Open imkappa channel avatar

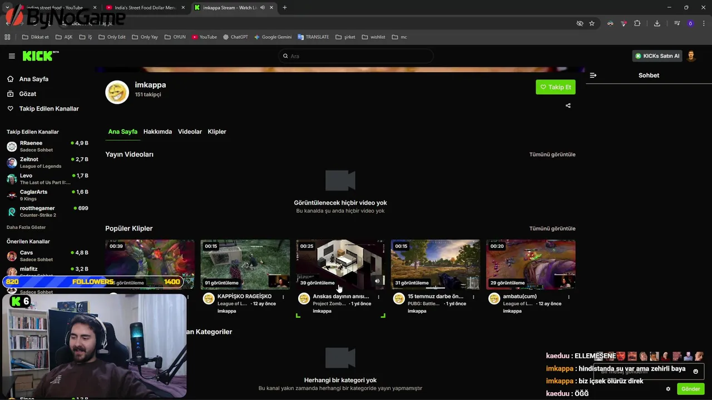[x=117, y=92]
